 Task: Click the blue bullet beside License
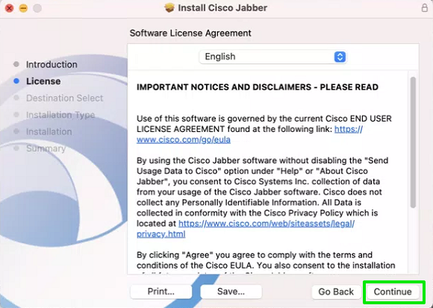pos(16,81)
